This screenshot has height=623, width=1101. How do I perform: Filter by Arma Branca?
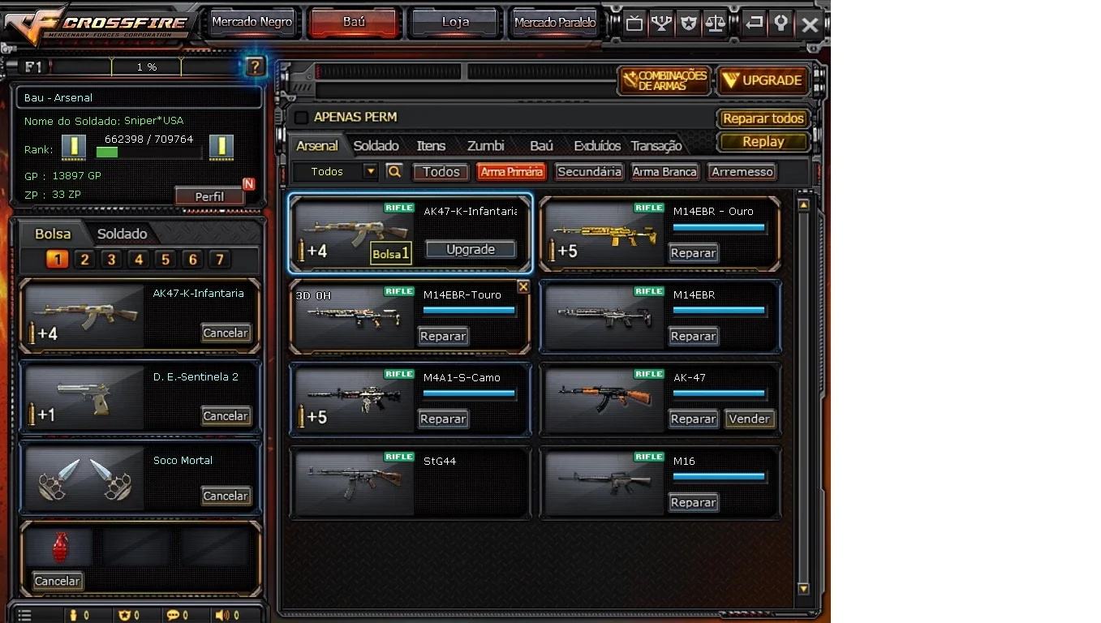click(664, 172)
